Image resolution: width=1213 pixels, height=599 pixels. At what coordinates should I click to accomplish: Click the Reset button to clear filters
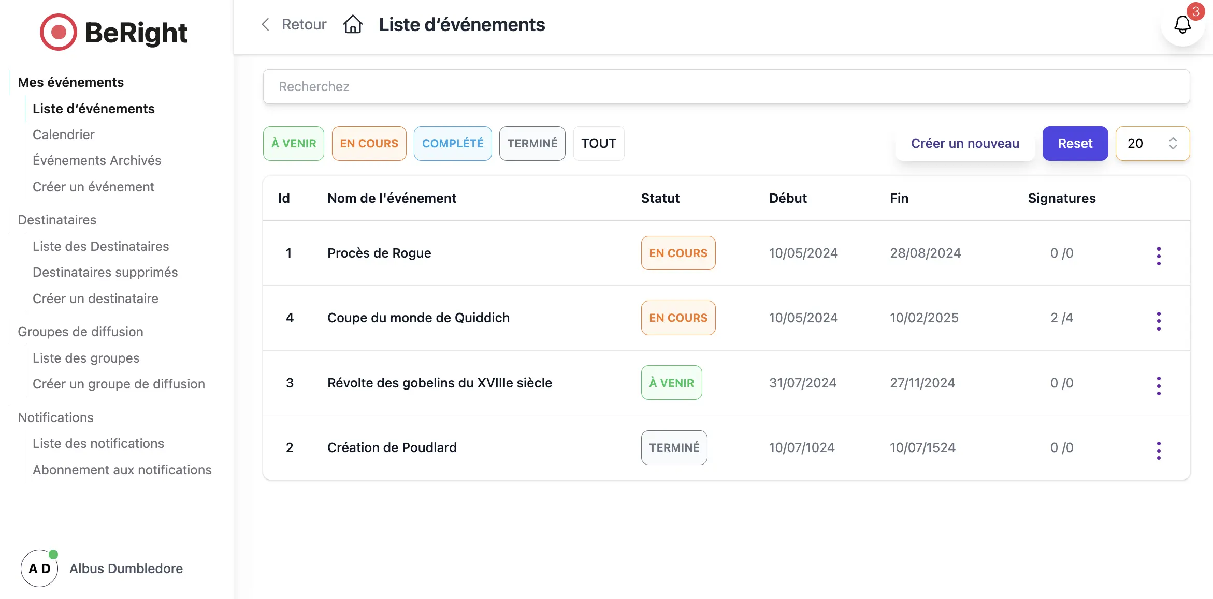coord(1075,143)
